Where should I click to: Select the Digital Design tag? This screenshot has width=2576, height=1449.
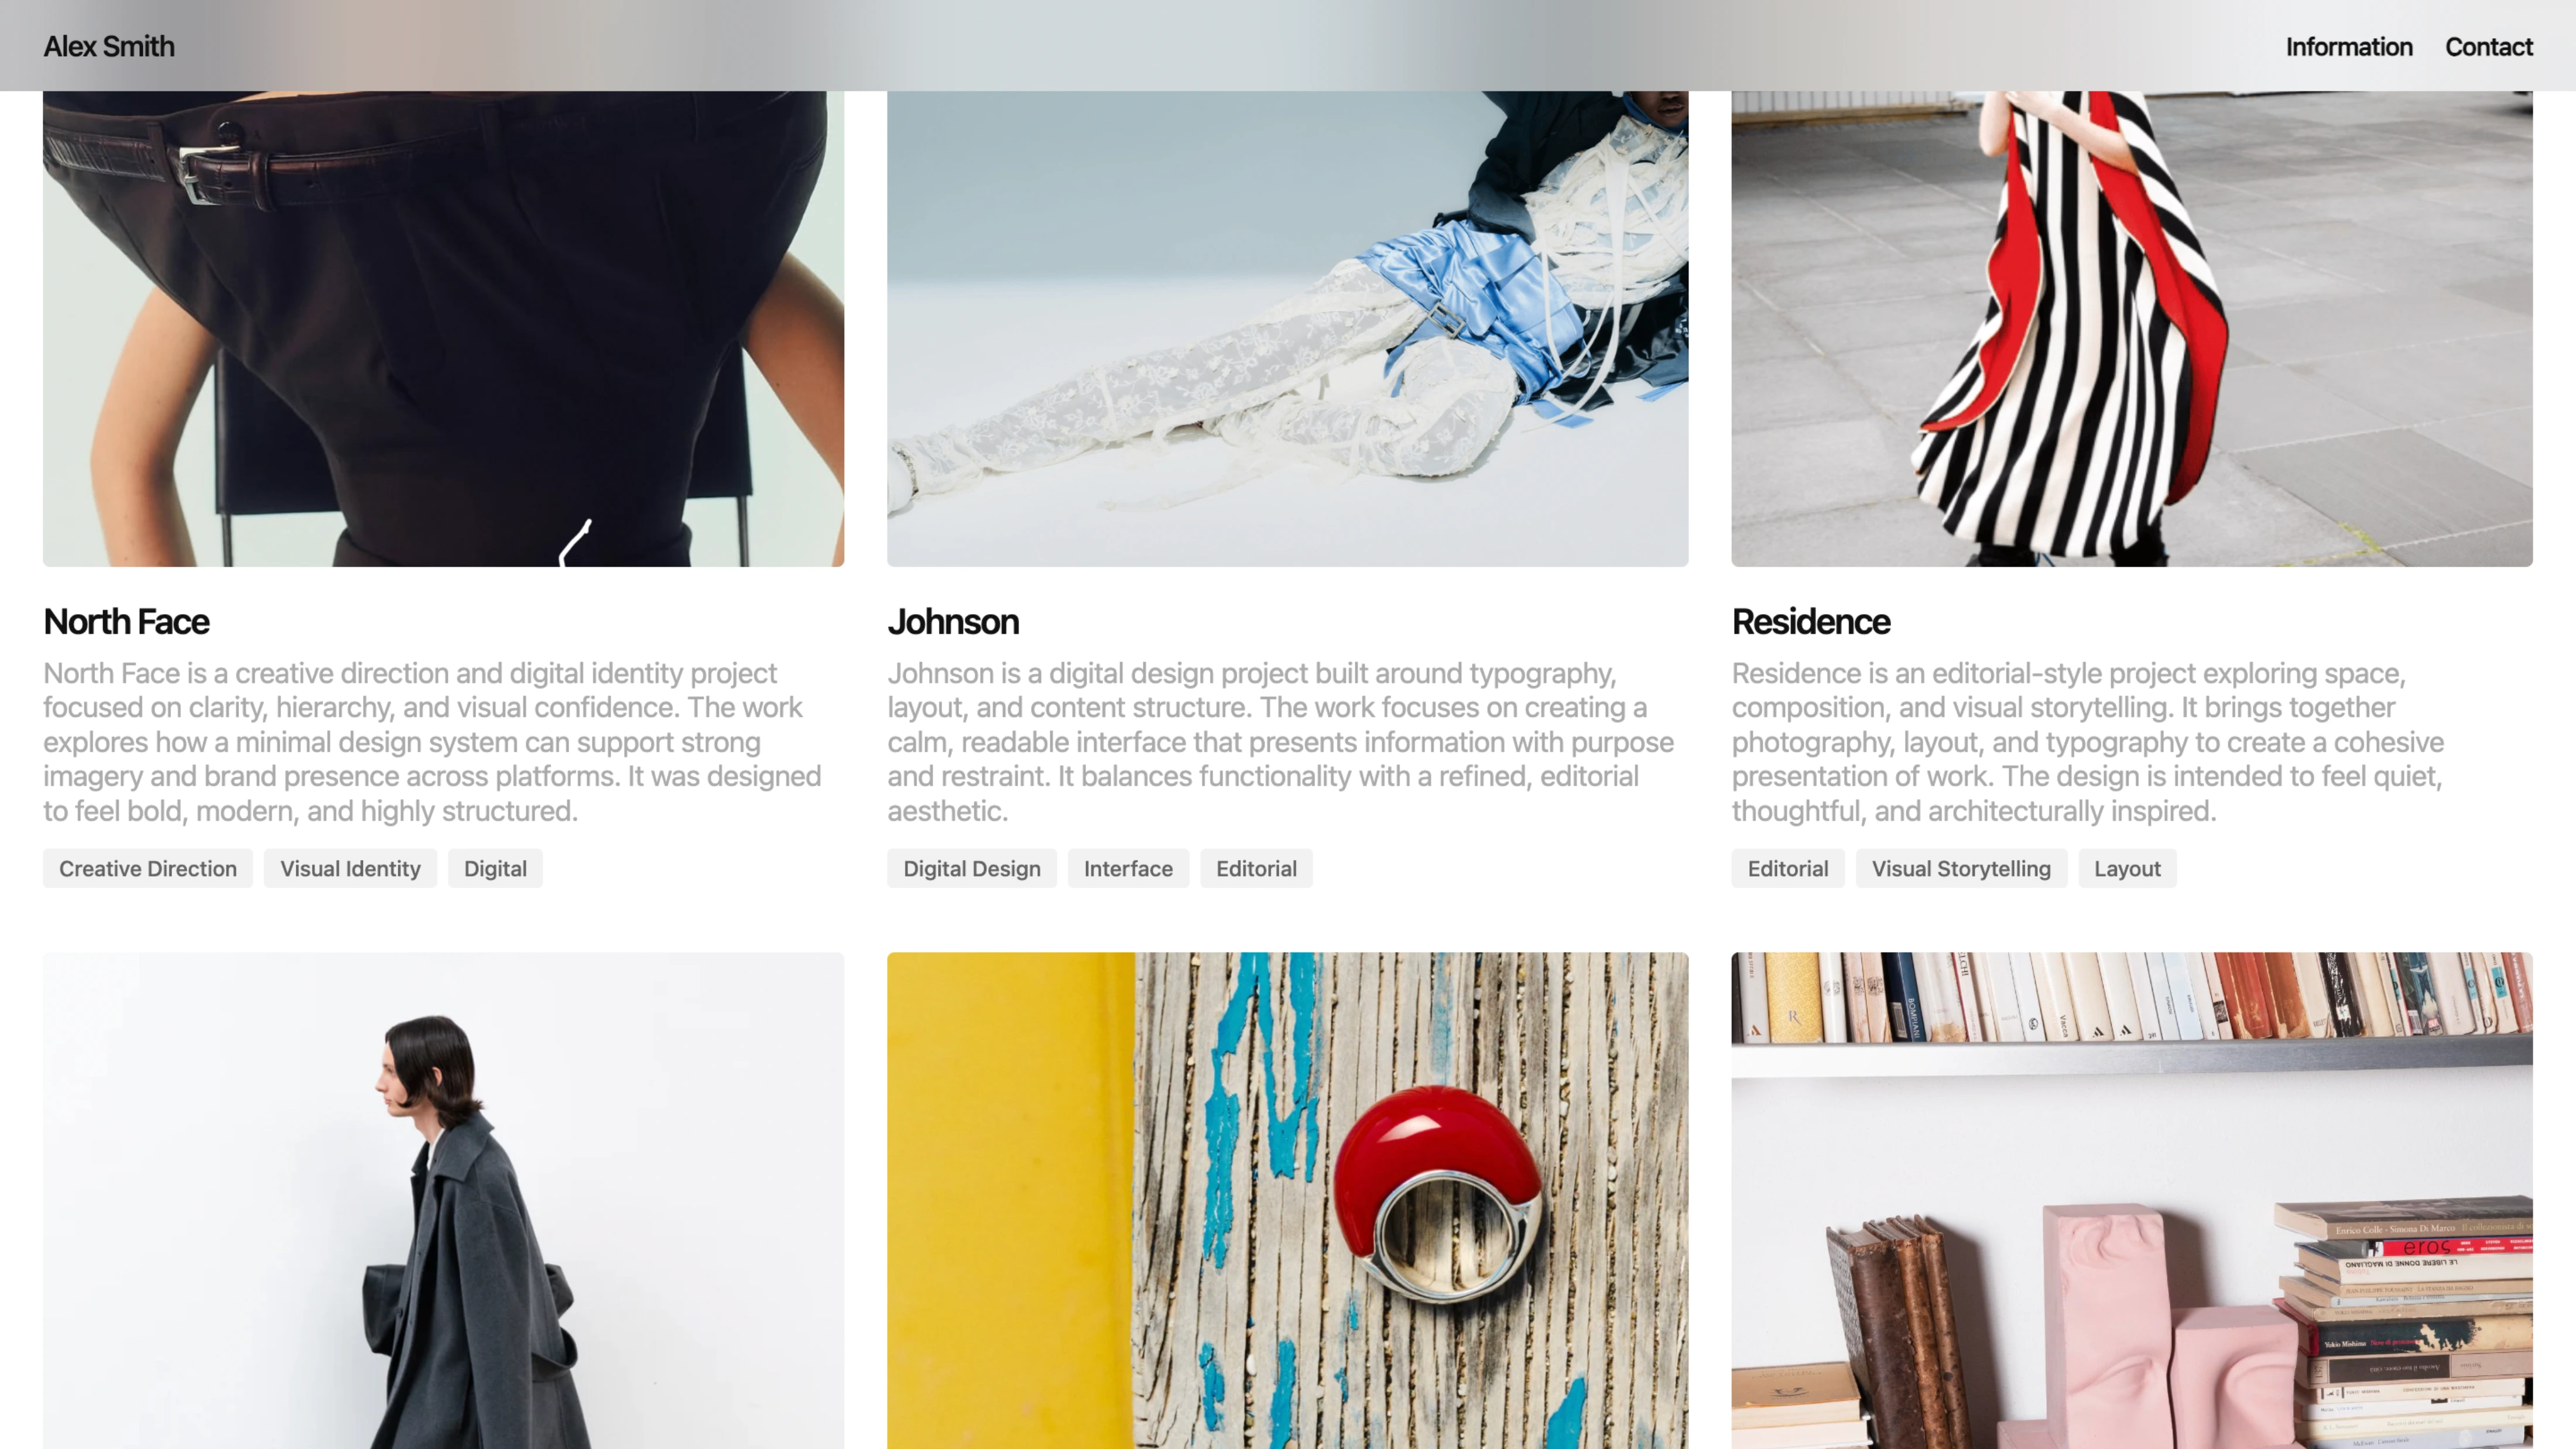[972, 868]
